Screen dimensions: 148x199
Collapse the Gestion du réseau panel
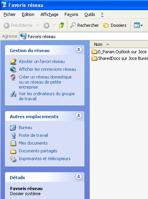point(78,50)
